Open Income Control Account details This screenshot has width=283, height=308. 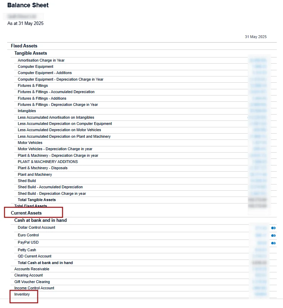tap(34, 288)
